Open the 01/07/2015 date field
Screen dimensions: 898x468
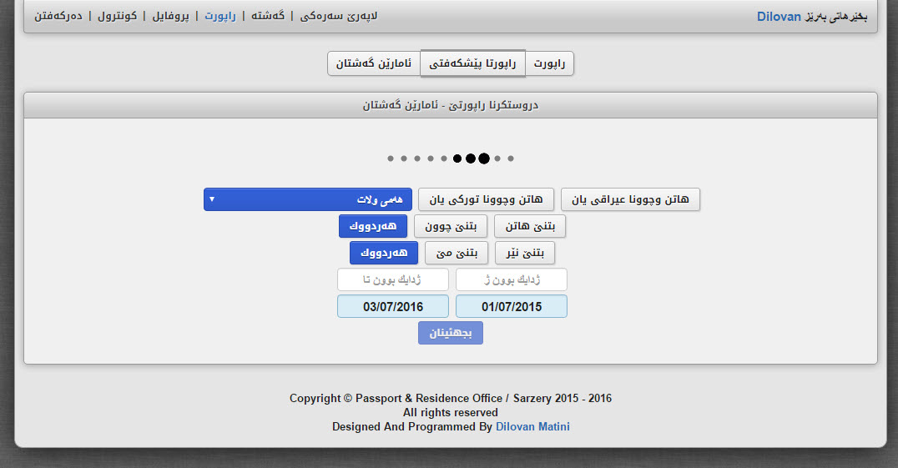pyautogui.click(x=512, y=307)
